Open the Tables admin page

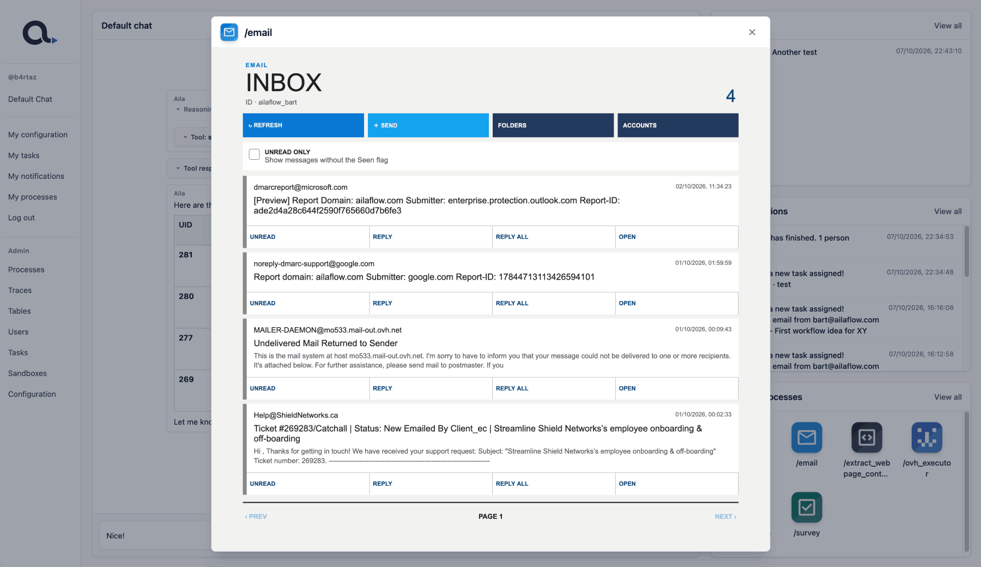pyautogui.click(x=19, y=311)
